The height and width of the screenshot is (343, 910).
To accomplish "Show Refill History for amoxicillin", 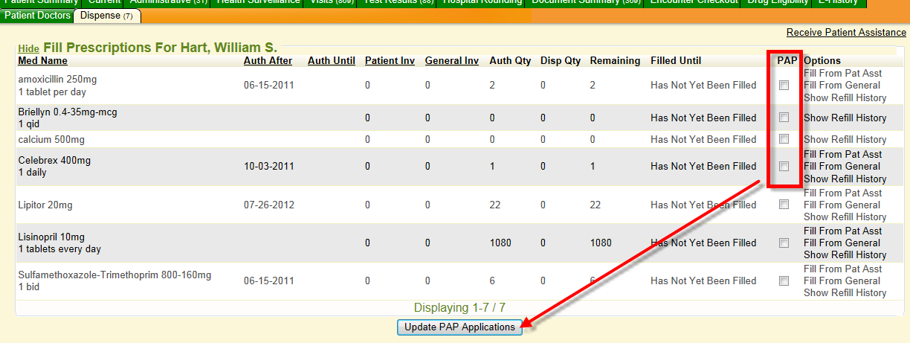I will point(845,97).
